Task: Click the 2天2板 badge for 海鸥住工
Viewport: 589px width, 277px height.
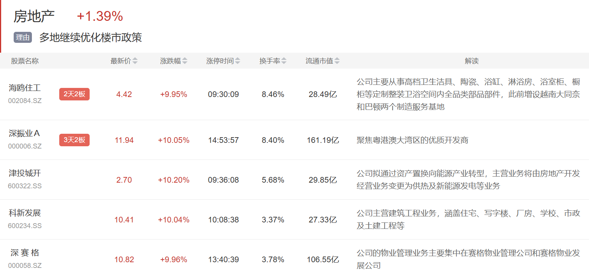Action: click(74, 94)
